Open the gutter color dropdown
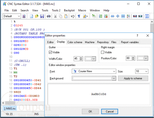The height and width of the screenshot is (118, 154). (x=94, y=59)
